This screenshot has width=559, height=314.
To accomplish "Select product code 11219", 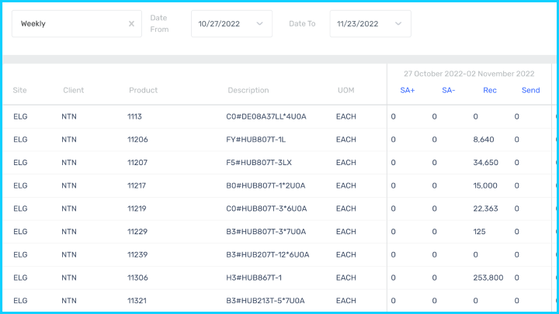I will pos(137,209).
